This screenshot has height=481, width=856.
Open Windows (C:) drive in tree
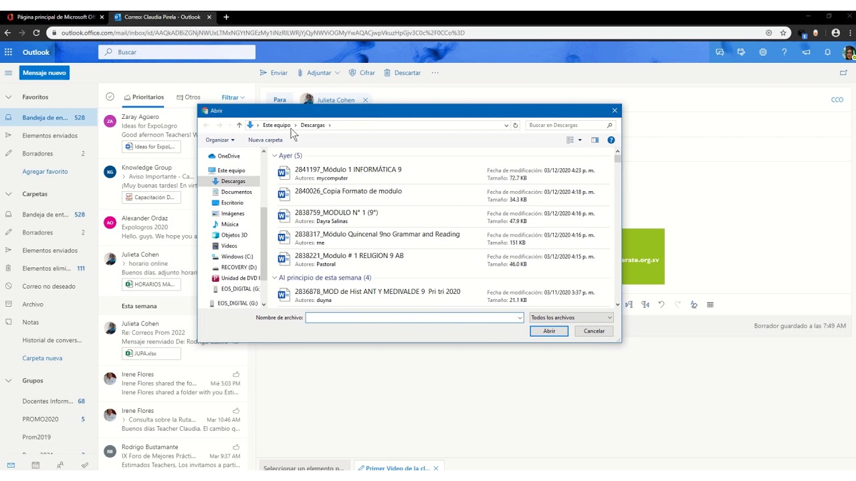tap(237, 257)
